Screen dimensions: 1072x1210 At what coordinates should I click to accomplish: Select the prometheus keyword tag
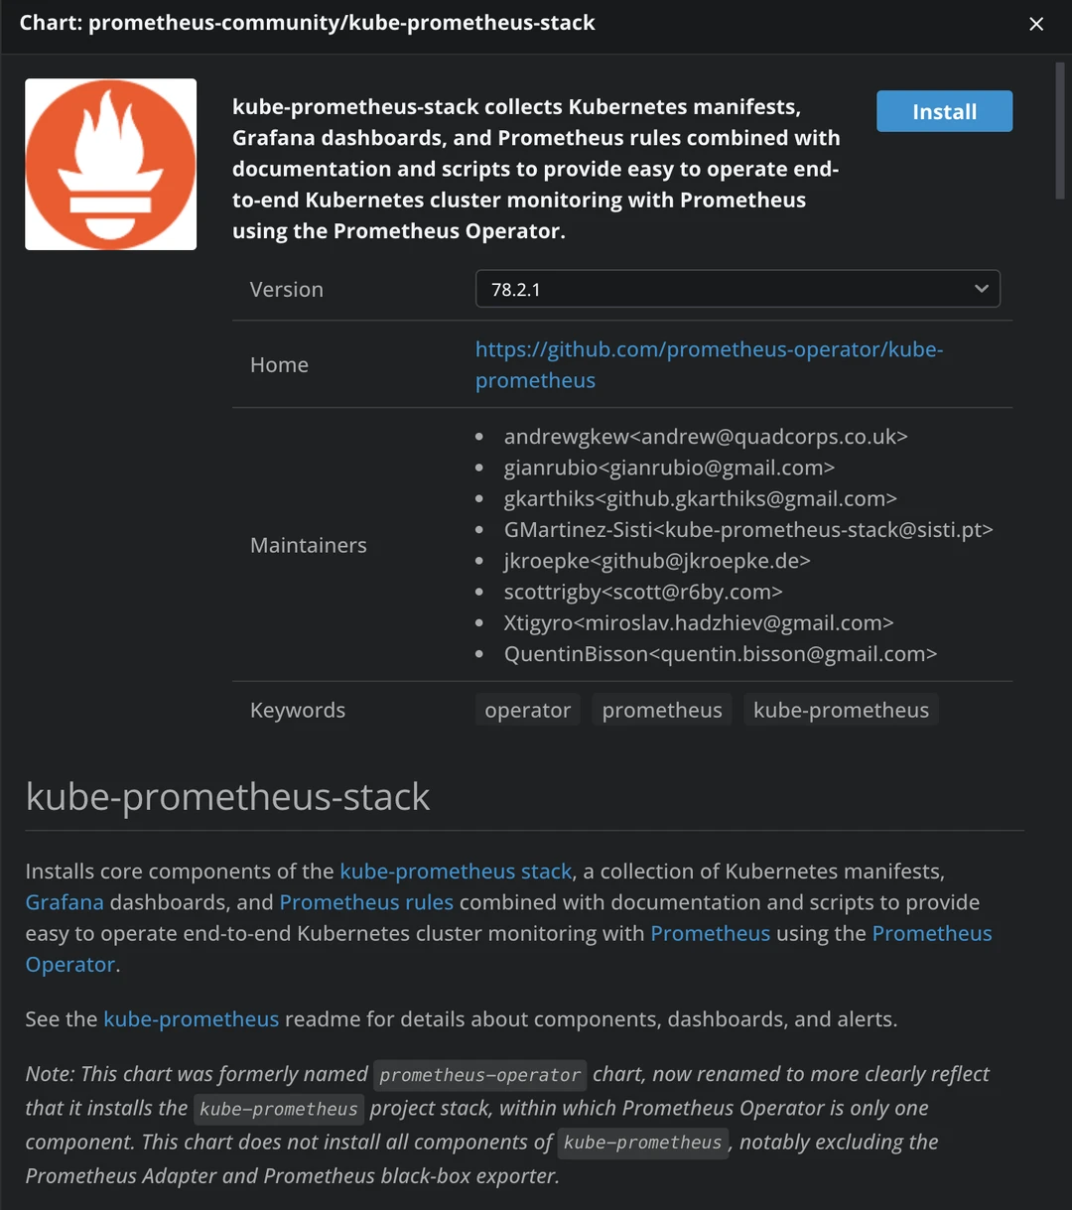tap(661, 709)
